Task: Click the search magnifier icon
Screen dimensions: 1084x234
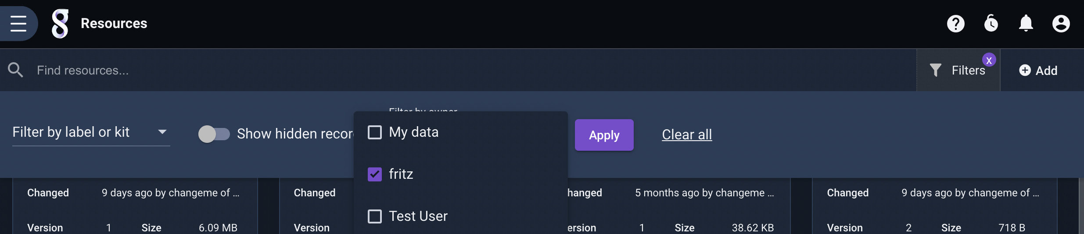Action: (16, 70)
